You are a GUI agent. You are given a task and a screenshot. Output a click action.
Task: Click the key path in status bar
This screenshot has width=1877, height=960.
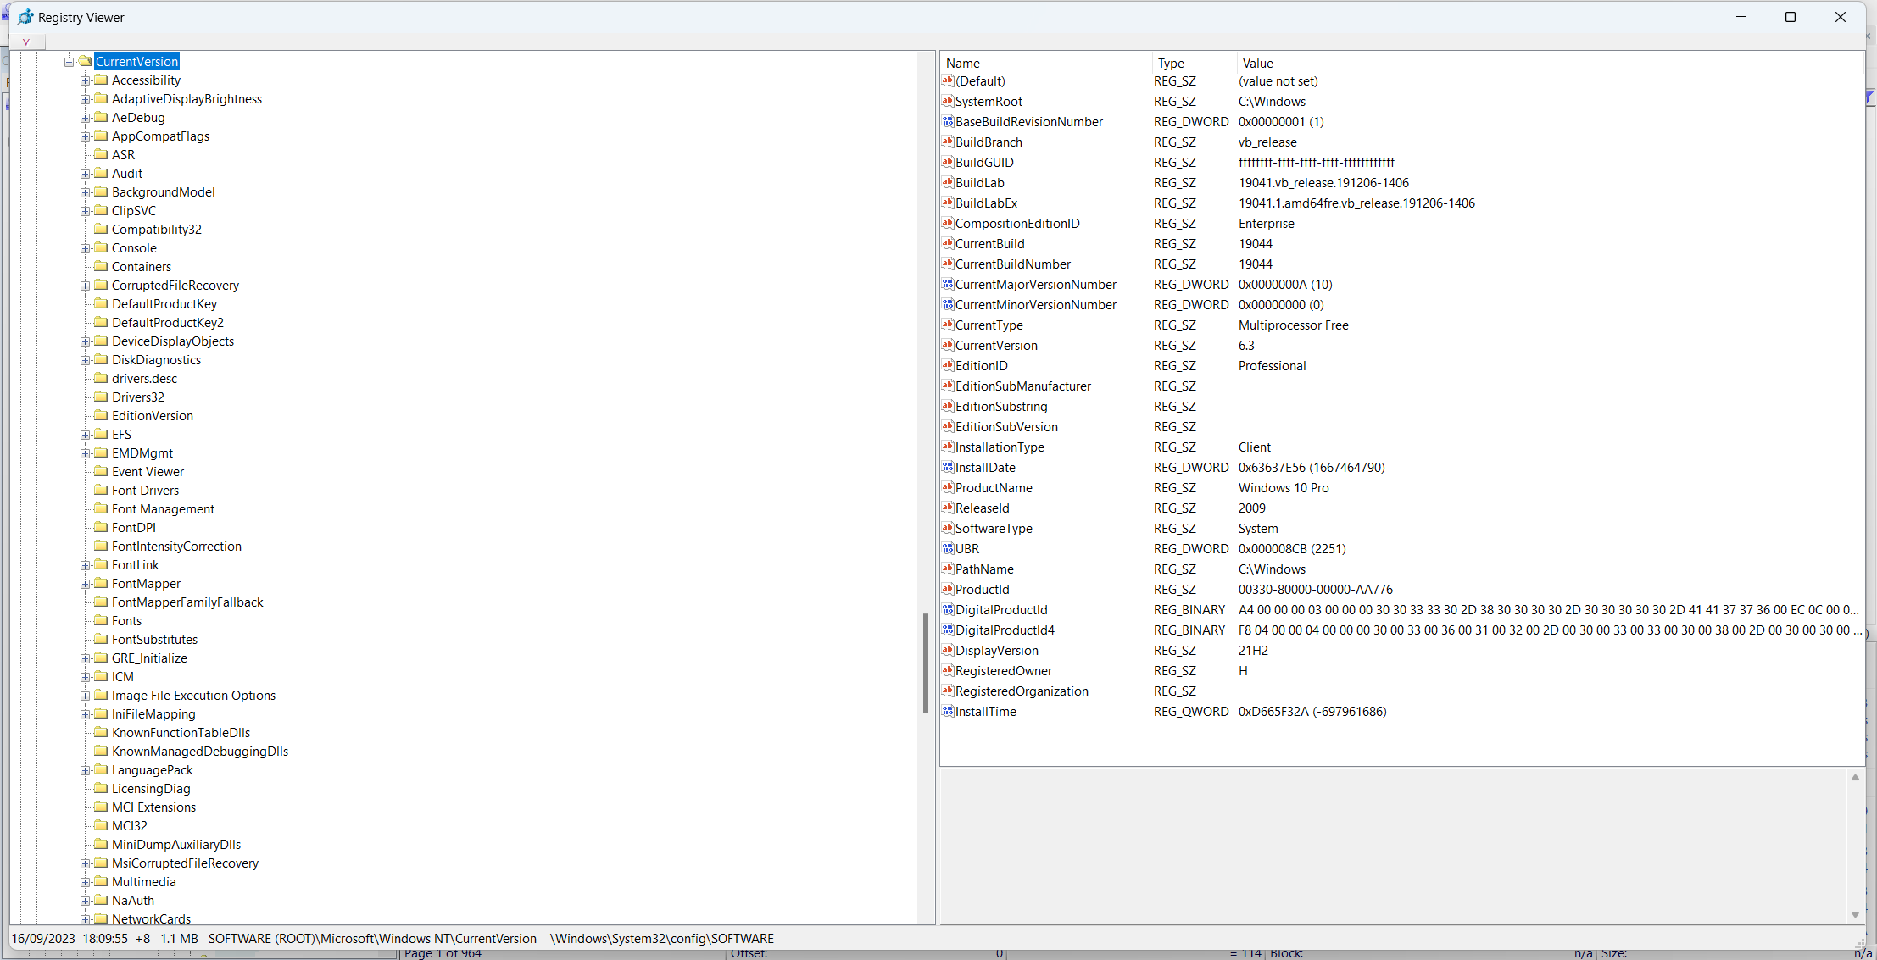[372, 938]
